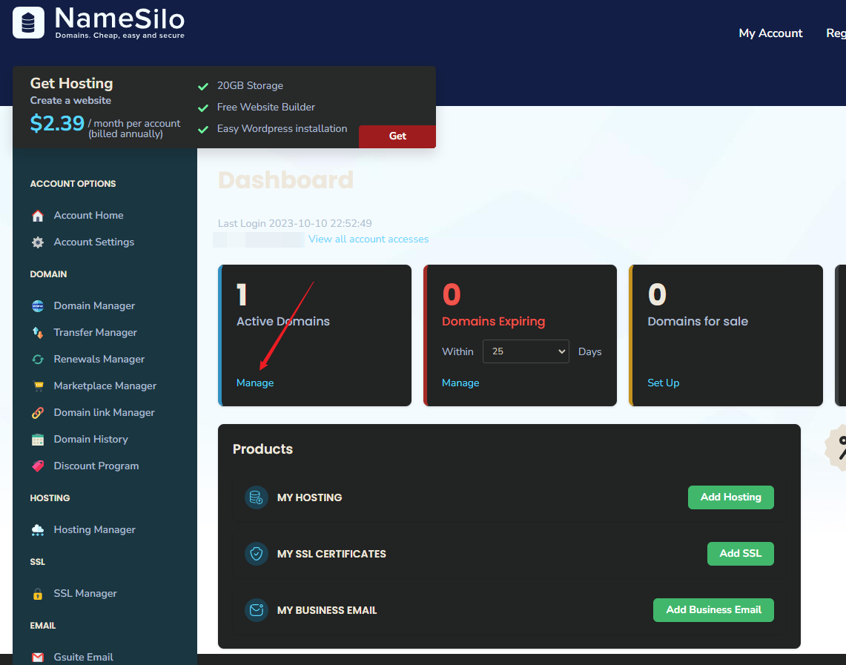Open Transfer Manager from sidebar

tap(96, 332)
